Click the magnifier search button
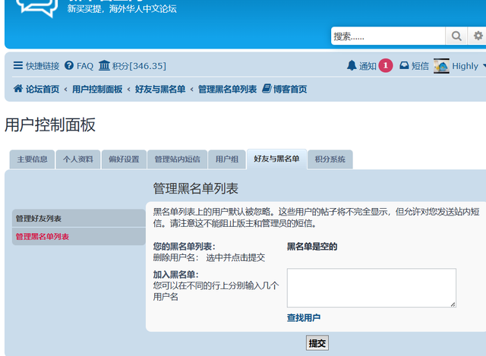This screenshot has width=486, height=356. 456,36
